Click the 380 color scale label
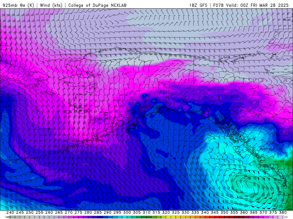 pyautogui.click(x=283, y=212)
